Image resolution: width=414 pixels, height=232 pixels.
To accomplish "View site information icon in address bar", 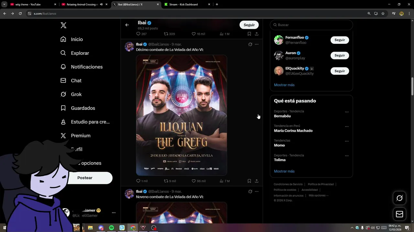I will [x=29, y=14].
